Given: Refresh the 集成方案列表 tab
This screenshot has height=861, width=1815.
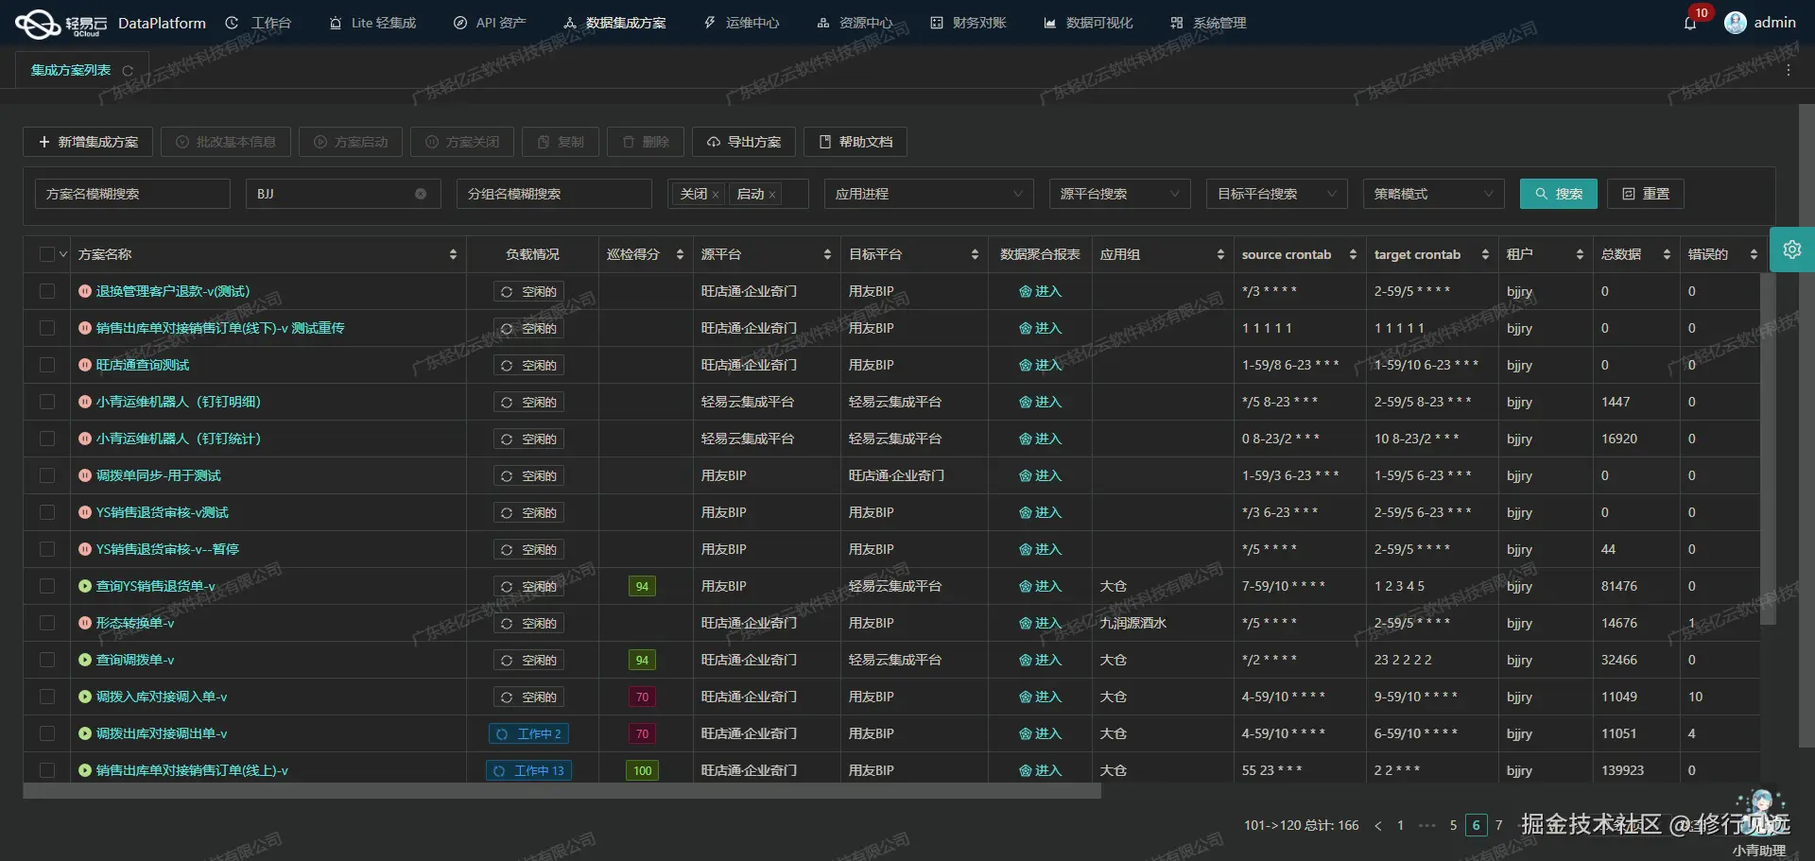Looking at the screenshot, I should click(128, 71).
